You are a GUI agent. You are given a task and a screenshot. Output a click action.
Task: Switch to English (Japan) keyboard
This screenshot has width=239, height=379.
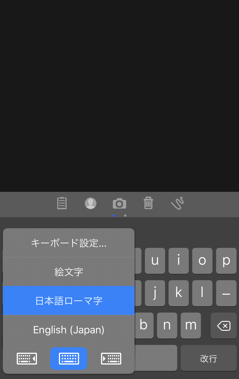[69, 330]
